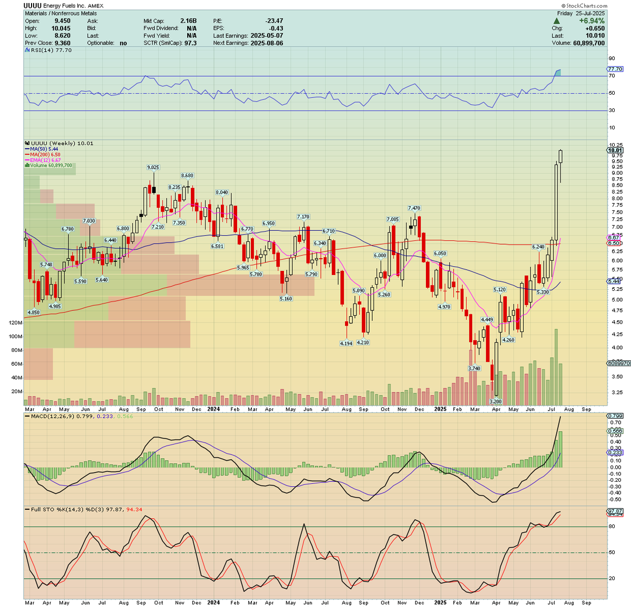Click the latest weekly candle near 10.01
Screen dimensions: 631x607
[x=561, y=157]
